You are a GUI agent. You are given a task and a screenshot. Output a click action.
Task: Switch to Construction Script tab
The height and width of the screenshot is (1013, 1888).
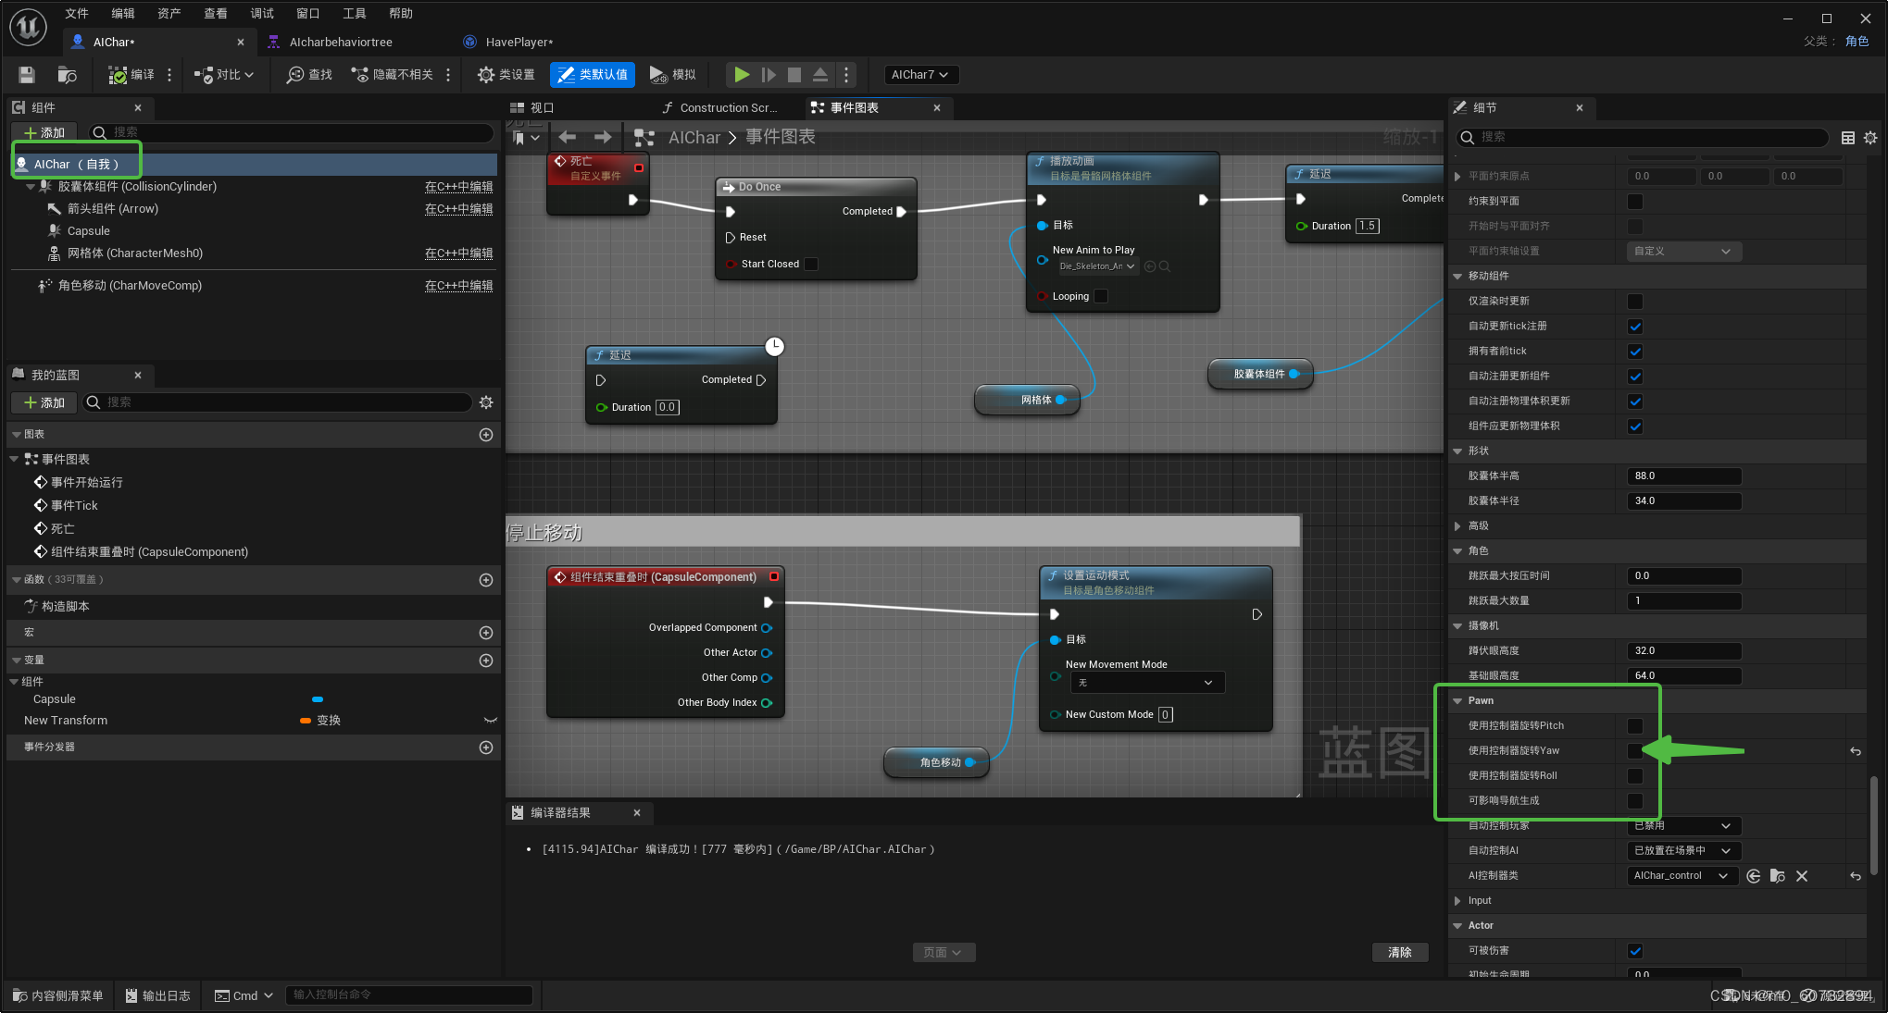720,108
